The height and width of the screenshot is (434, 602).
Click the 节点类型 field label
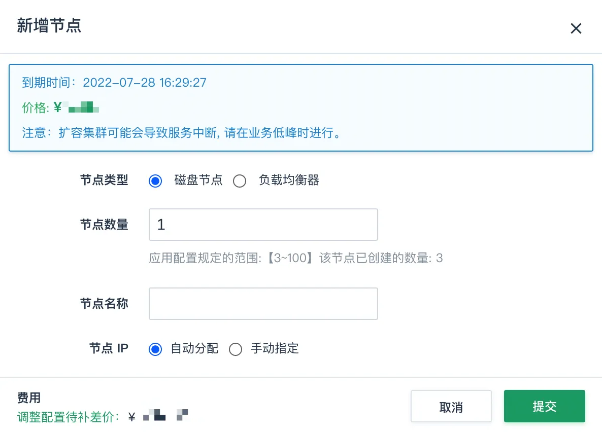[104, 180]
